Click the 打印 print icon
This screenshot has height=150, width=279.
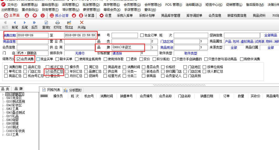tap(57, 23)
